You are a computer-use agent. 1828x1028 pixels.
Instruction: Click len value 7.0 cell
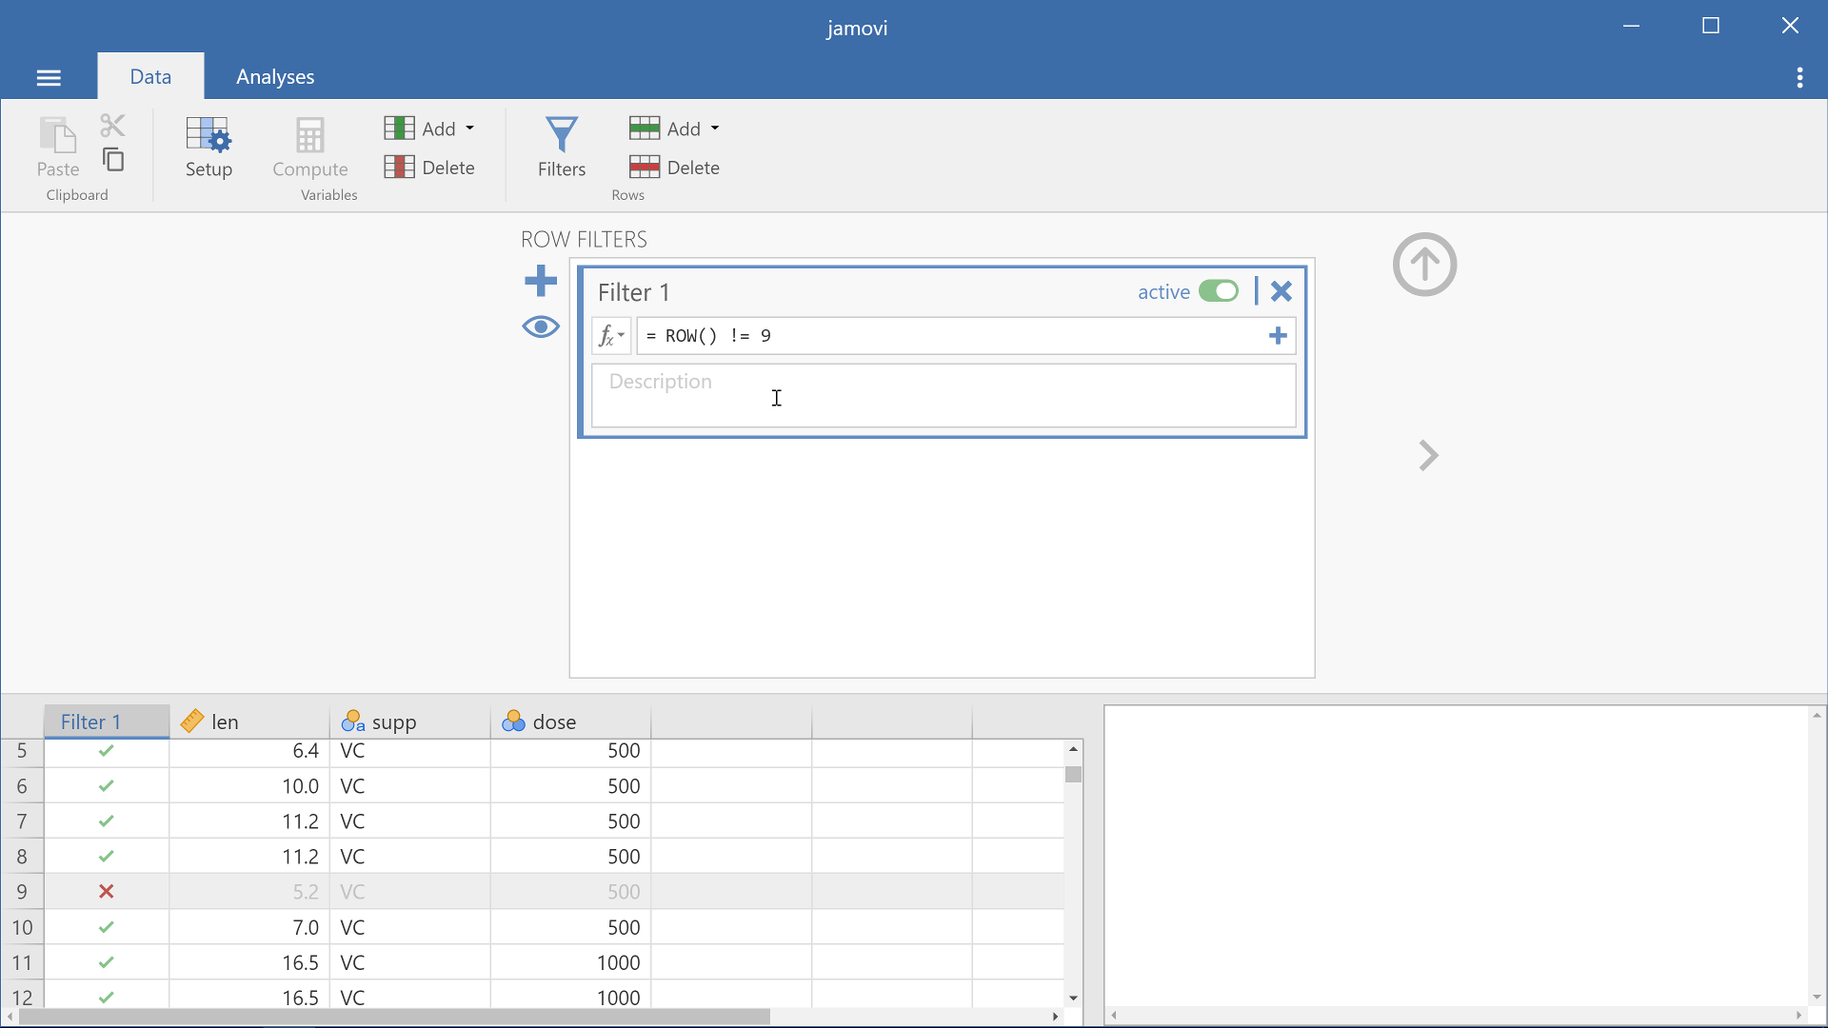[249, 927]
